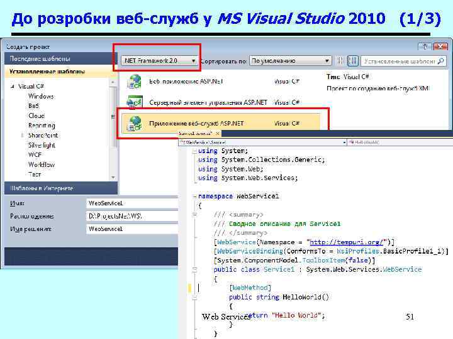Open the sort order dropdown 'По умолчанию'
The image size is (453, 339).
coord(290,61)
